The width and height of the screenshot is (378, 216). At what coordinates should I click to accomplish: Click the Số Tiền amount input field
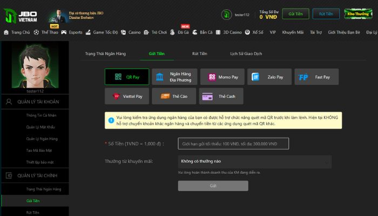pyautogui.click(x=233, y=144)
